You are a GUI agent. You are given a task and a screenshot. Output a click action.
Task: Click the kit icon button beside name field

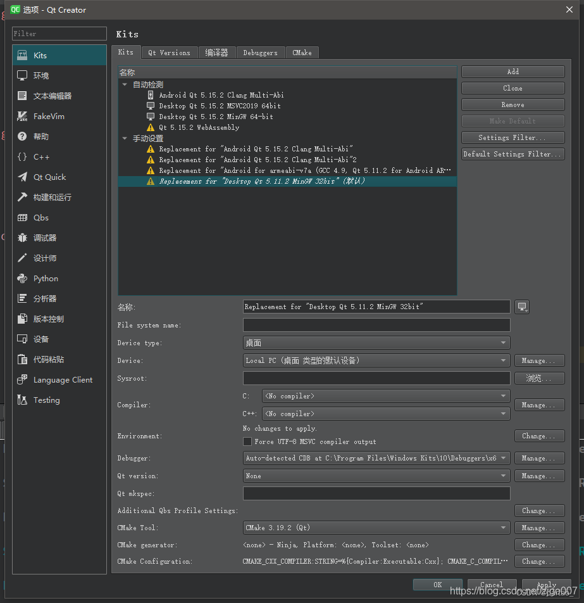point(522,307)
